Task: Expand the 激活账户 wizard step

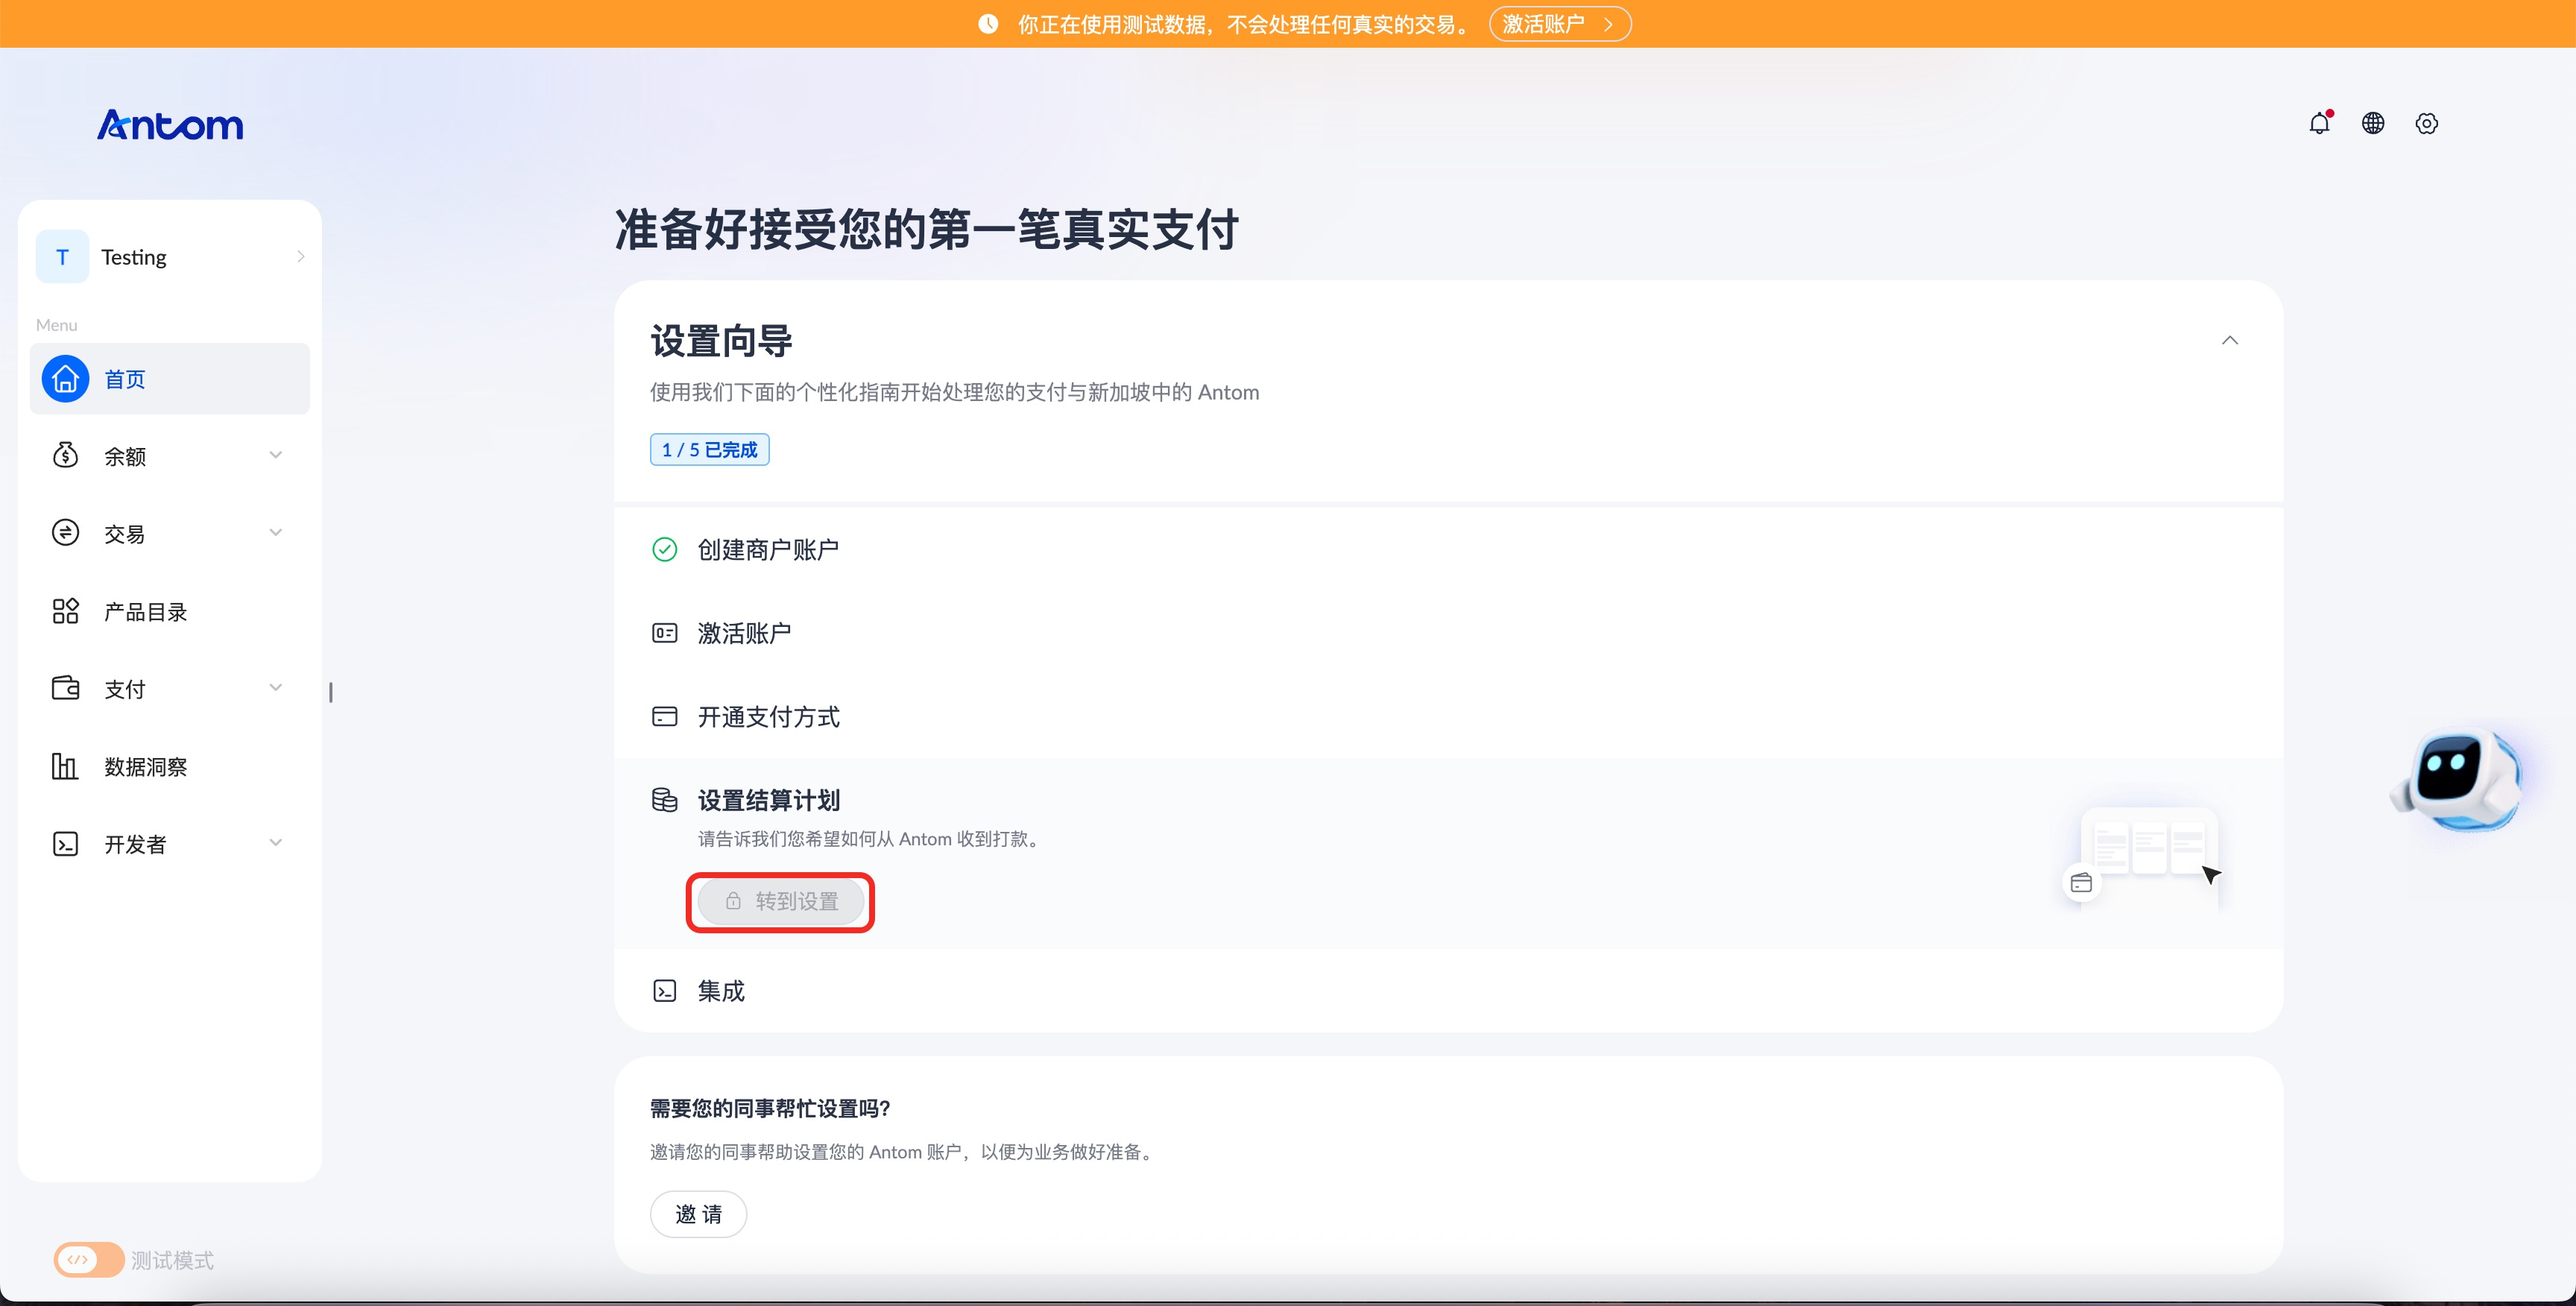Action: 1448,633
